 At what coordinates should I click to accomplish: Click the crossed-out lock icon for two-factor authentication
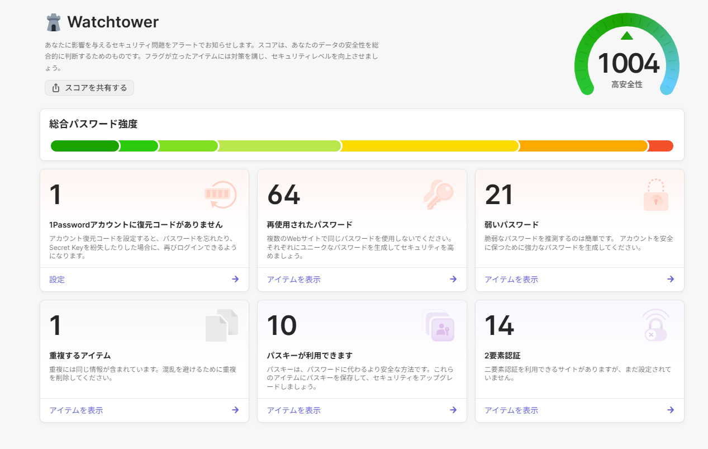coord(655,327)
